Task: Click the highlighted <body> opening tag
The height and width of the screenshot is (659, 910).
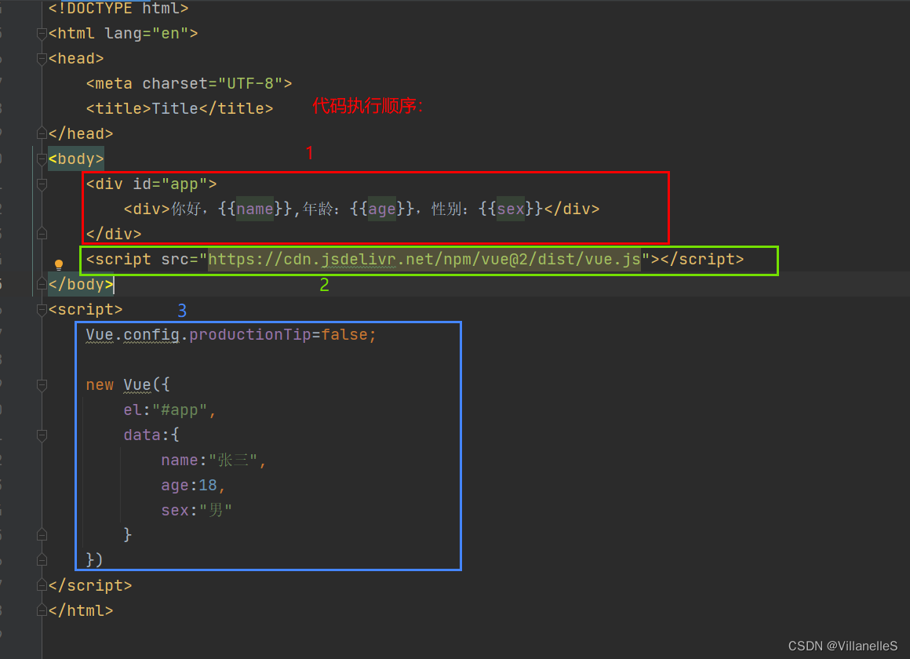Action: 76,158
